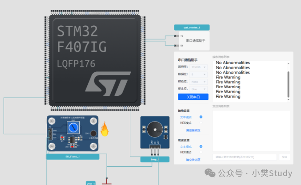Click the clear receive area link

click(x=193, y=130)
